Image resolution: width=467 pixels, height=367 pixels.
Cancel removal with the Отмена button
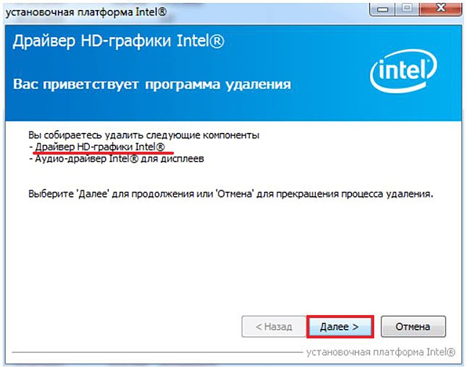coord(413,327)
